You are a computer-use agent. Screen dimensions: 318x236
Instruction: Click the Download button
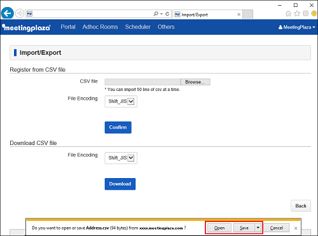click(x=120, y=184)
